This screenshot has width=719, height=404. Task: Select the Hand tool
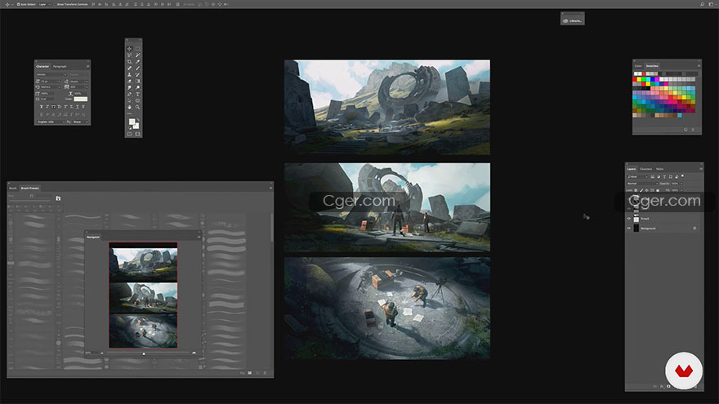pyautogui.click(x=129, y=107)
